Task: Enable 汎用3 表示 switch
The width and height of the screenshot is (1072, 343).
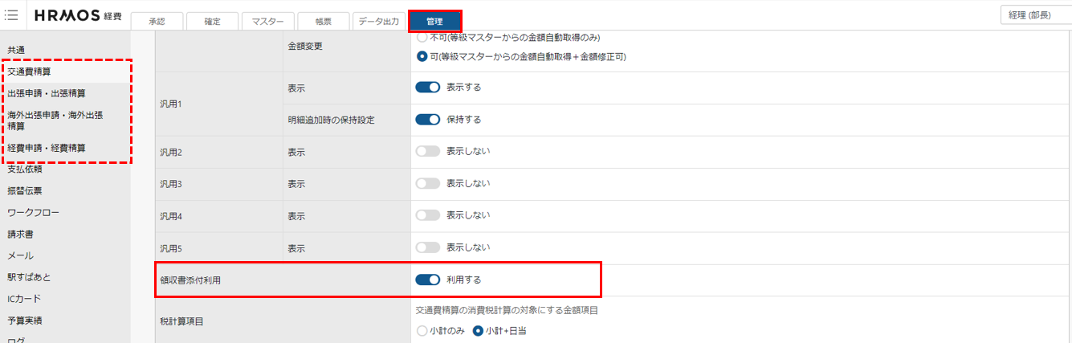Action: 428,183
